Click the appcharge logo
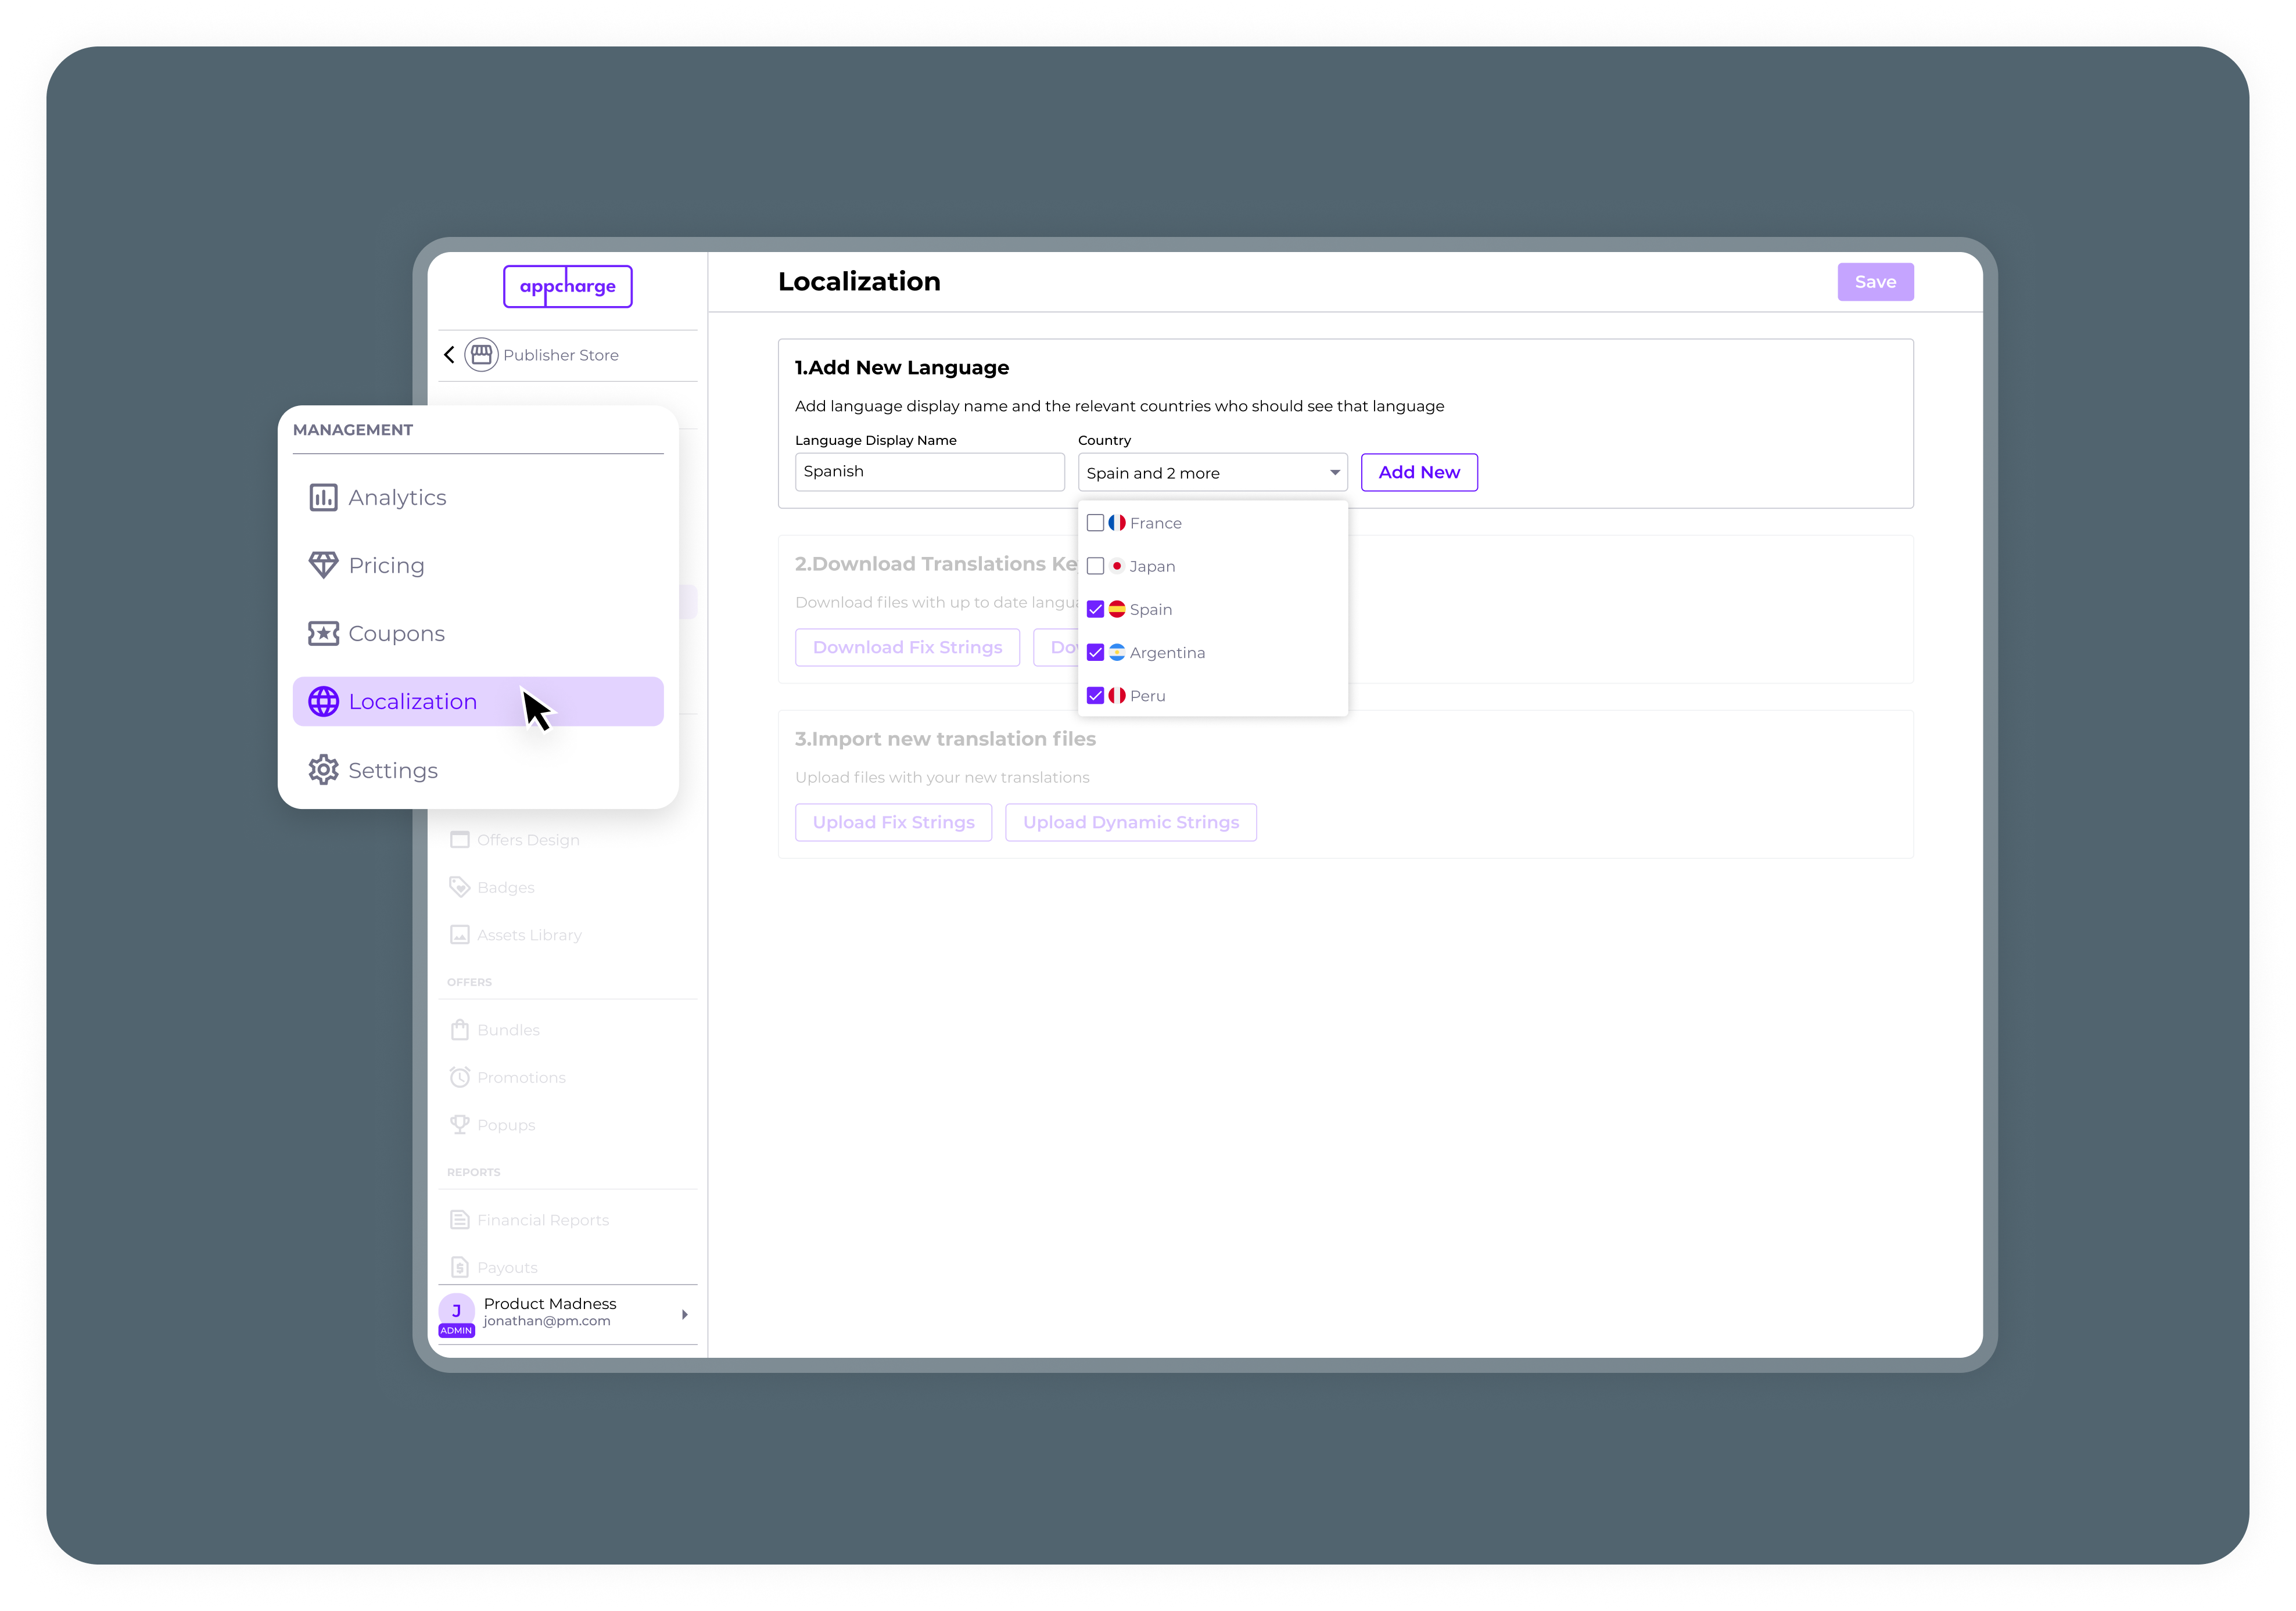This screenshot has height=1611, width=2296. [567, 287]
